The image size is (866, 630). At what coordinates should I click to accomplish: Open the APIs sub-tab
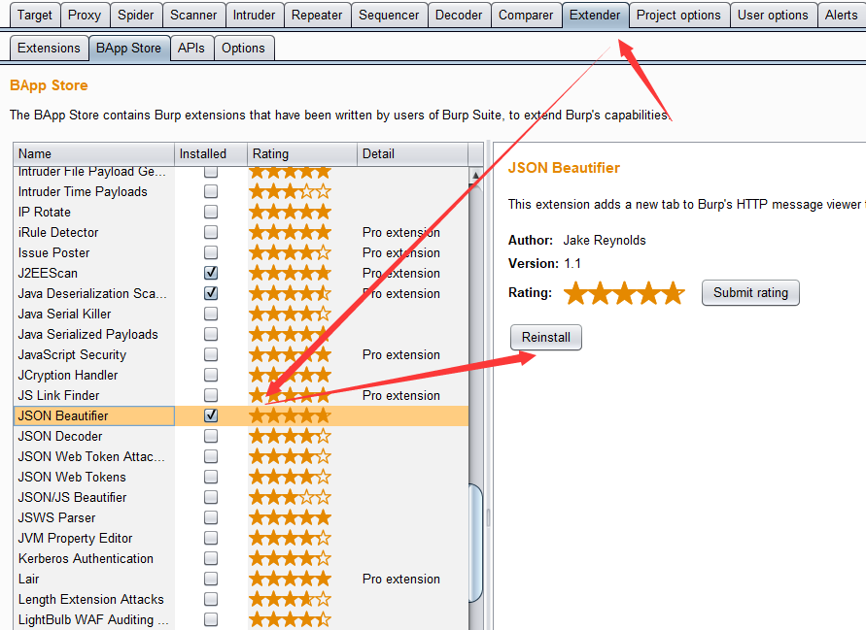[191, 48]
